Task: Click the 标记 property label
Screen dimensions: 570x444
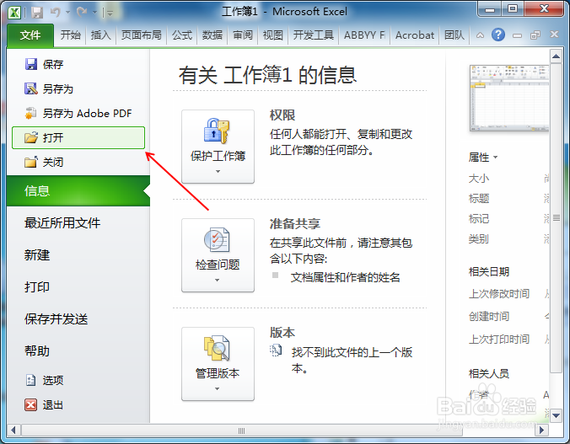Action: point(479,219)
